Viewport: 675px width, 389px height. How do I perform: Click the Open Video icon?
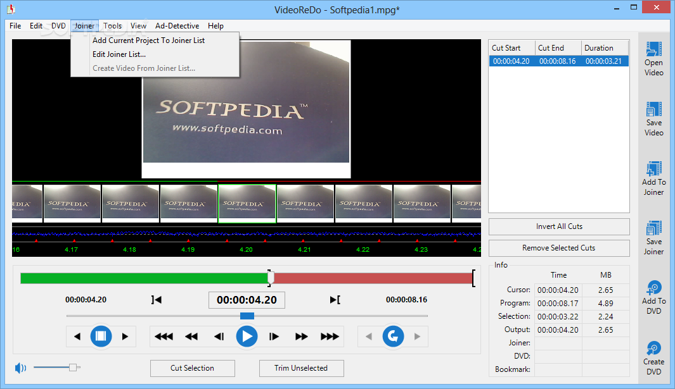click(653, 49)
